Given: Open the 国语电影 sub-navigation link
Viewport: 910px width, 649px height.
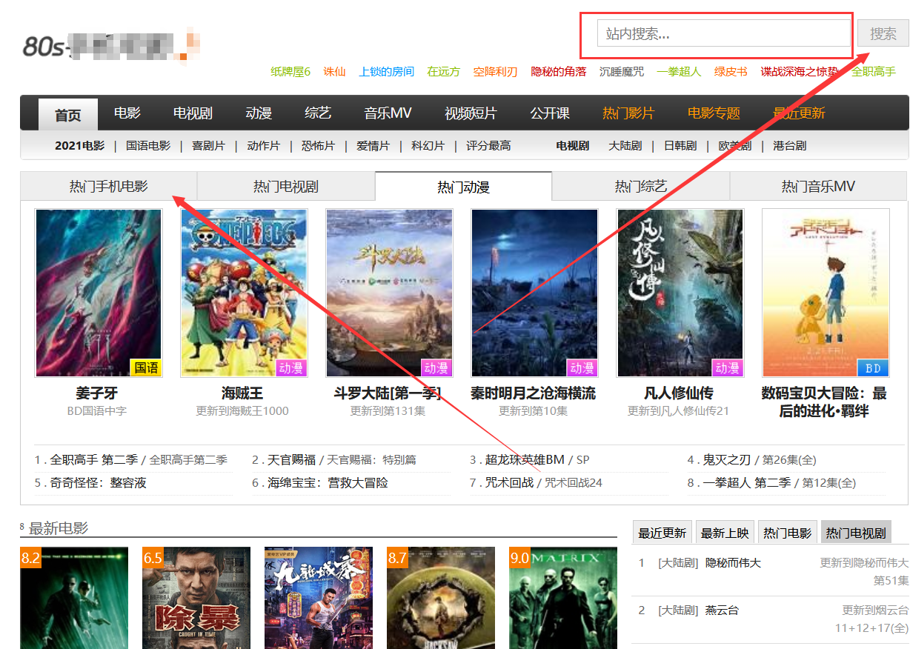Looking at the screenshot, I should point(148,146).
